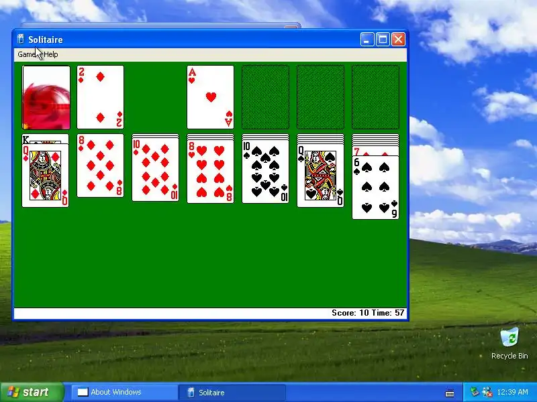Open the Help menu
Image resolution: width=537 pixels, height=402 pixels.
click(51, 54)
